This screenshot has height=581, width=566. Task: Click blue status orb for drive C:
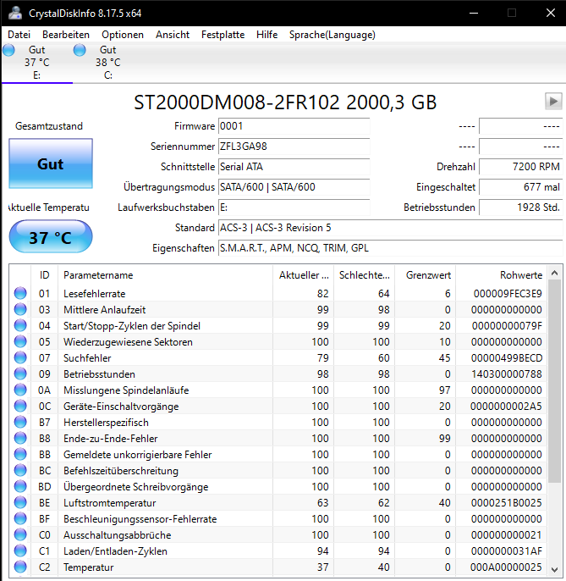(x=80, y=50)
